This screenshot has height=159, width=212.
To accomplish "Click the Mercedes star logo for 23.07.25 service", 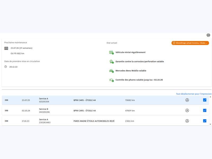I will [187, 100].
